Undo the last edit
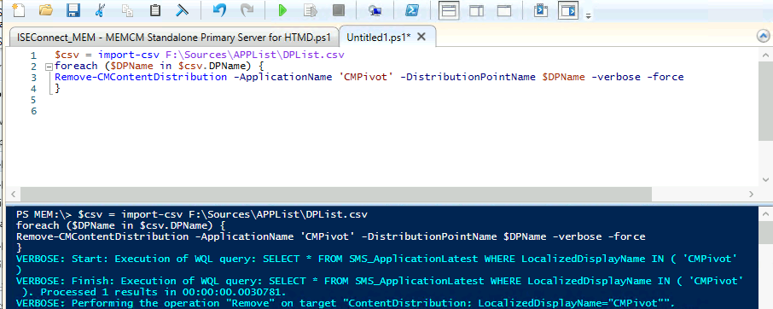The image size is (773, 309). [x=219, y=10]
